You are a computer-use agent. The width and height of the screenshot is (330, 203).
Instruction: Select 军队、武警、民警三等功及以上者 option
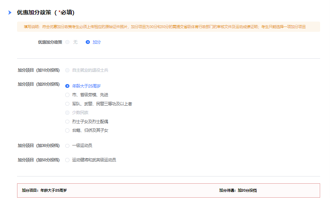point(68,104)
